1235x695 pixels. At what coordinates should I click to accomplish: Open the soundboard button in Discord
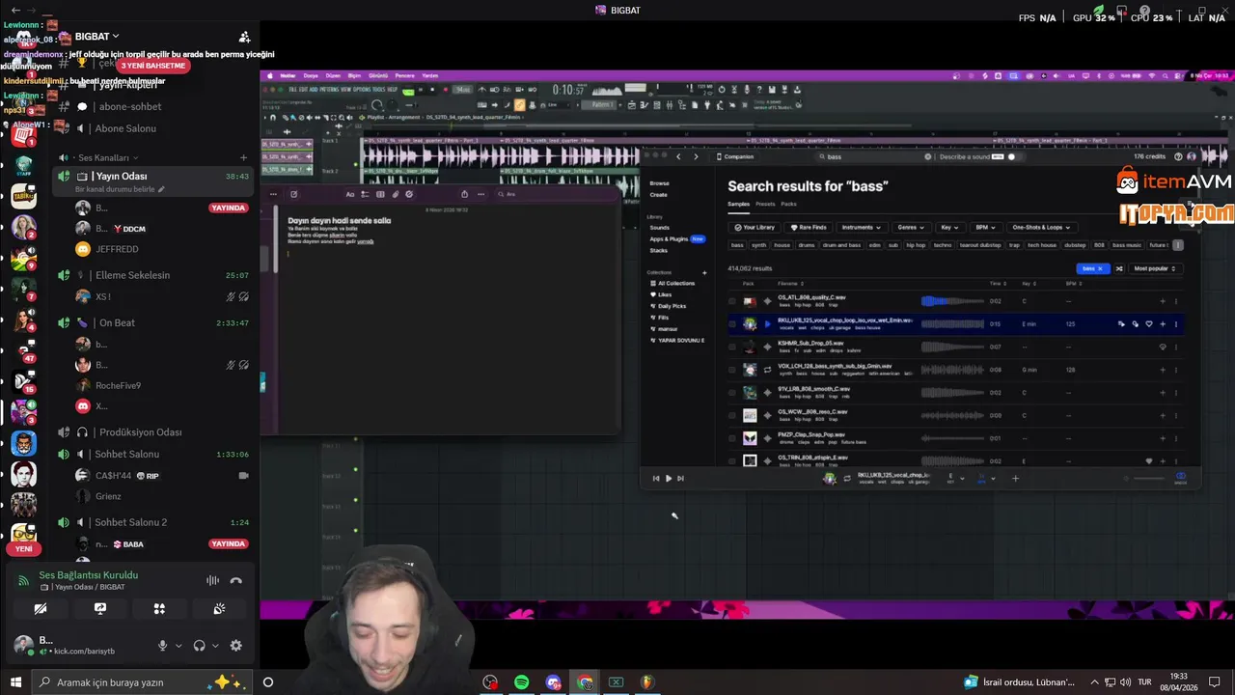tap(219, 609)
